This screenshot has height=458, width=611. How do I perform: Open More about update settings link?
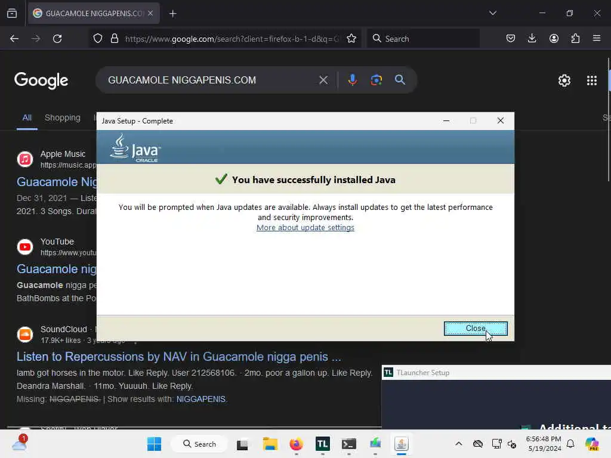305,227
